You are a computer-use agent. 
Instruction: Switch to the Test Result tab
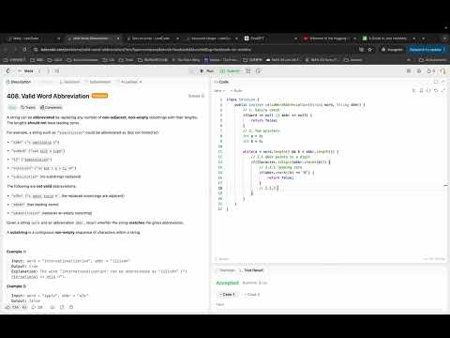251,270
